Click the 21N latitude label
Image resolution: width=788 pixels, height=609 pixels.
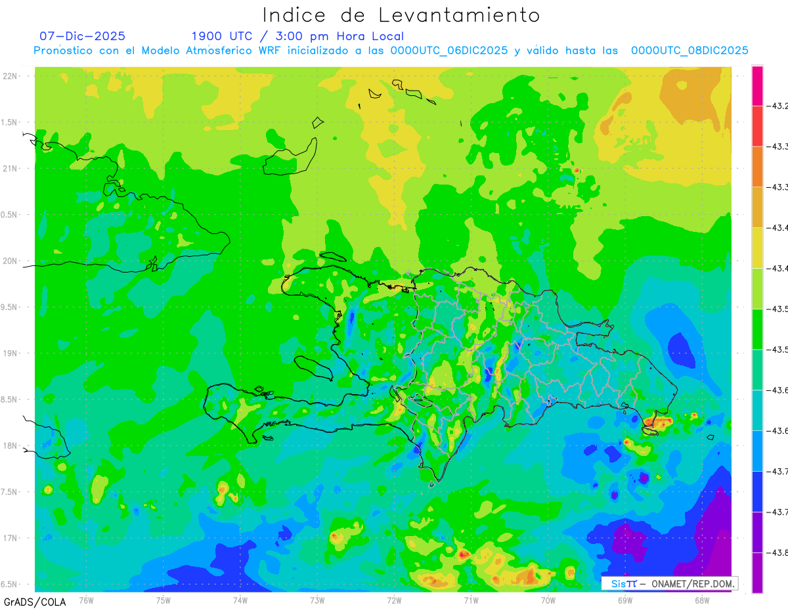click(x=11, y=168)
